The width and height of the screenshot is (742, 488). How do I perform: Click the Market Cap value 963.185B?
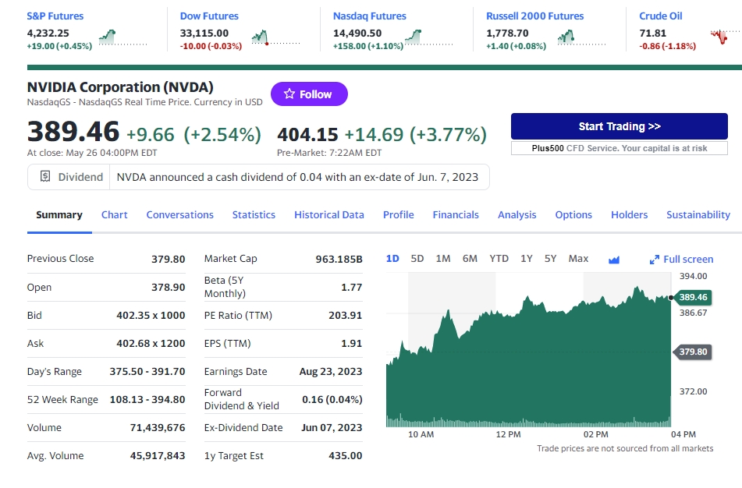pyautogui.click(x=339, y=259)
